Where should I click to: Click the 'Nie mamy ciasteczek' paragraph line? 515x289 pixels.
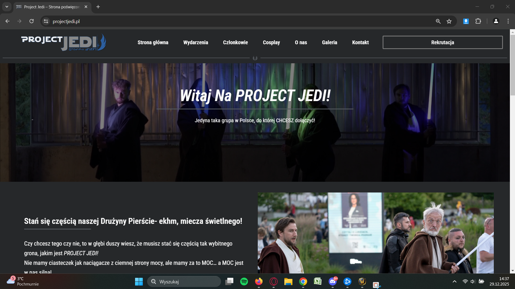[134, 263]
